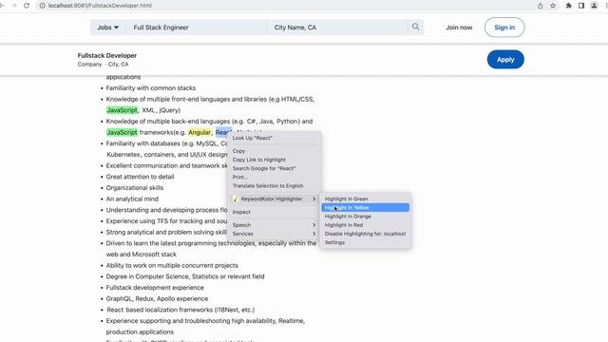Click the browser address bar URL
This screenshot has width=608, height=342.
pyautogui.click(x=100, y=6)
